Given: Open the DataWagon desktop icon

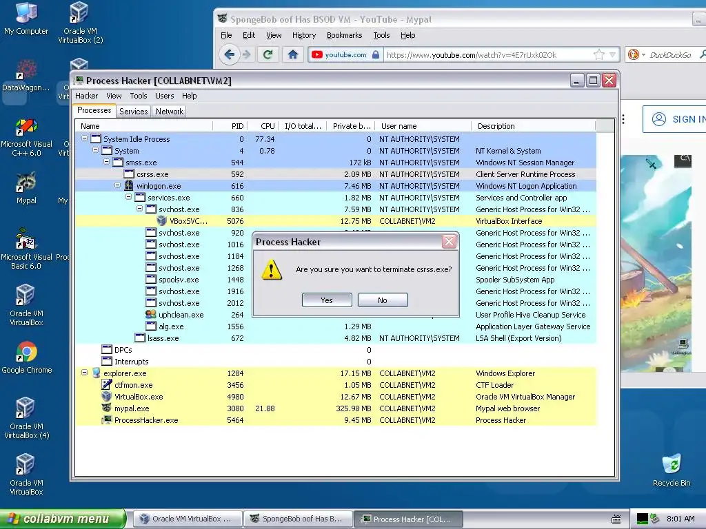Looking at the screenshot, I should [27, 76].
